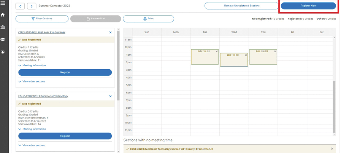Click Remove Unregistered Sections

(241, 6)
